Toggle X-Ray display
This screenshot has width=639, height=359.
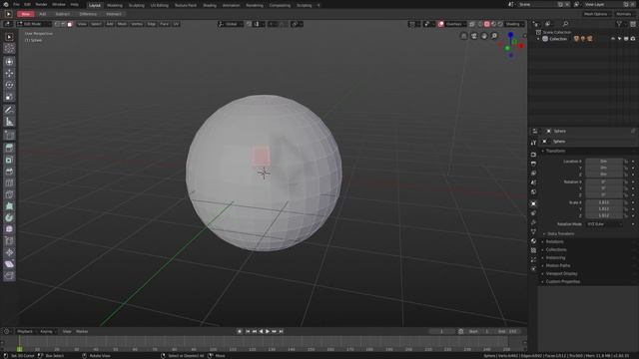point(472,24)
